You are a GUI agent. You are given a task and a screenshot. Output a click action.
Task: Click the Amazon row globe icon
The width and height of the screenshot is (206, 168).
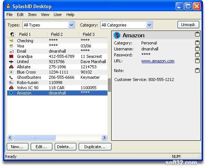pyautogui.click(x=11, y=93)
